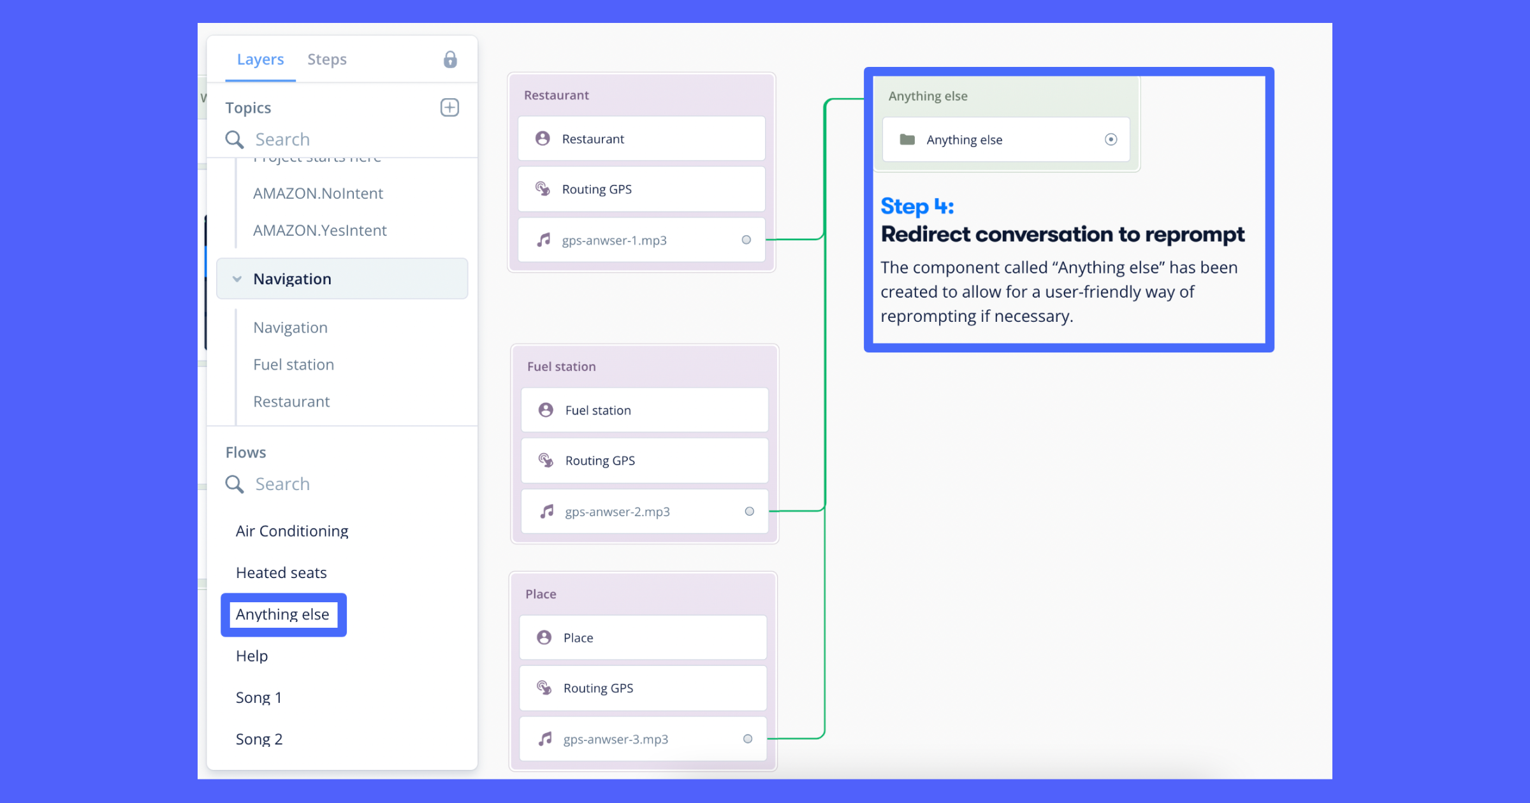Click the add Topic plus icon
This screenshot has height=803, width=1530.
(449, 107)
